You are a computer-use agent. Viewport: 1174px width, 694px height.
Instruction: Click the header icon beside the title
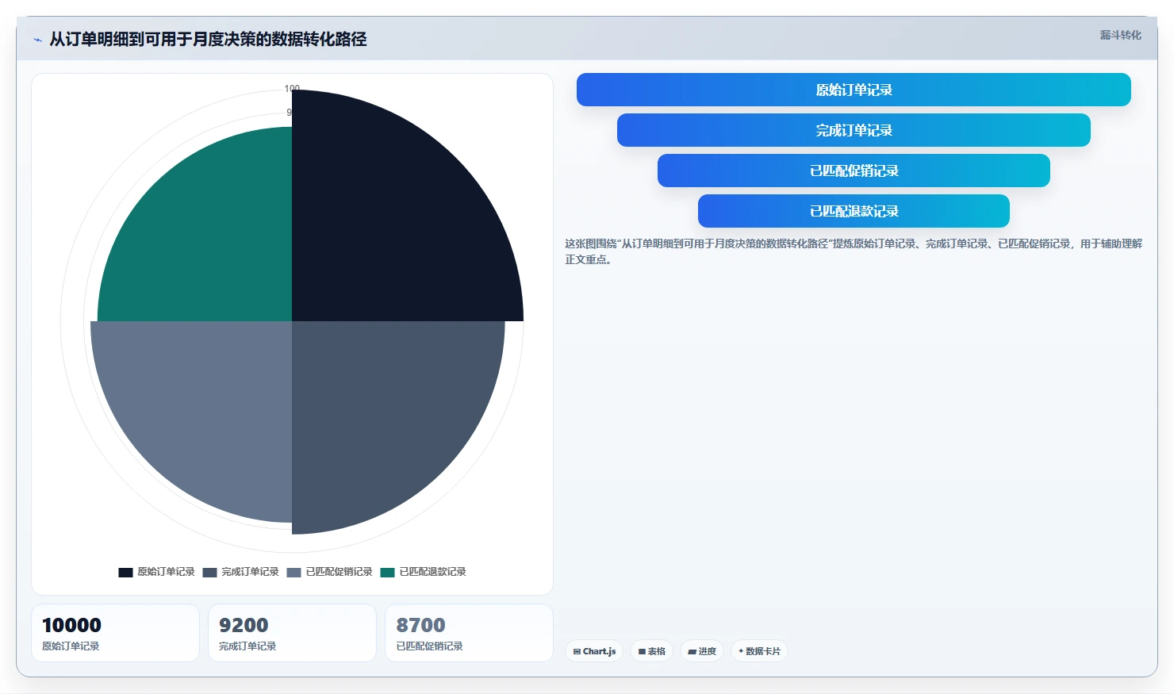tap(37, 40)
